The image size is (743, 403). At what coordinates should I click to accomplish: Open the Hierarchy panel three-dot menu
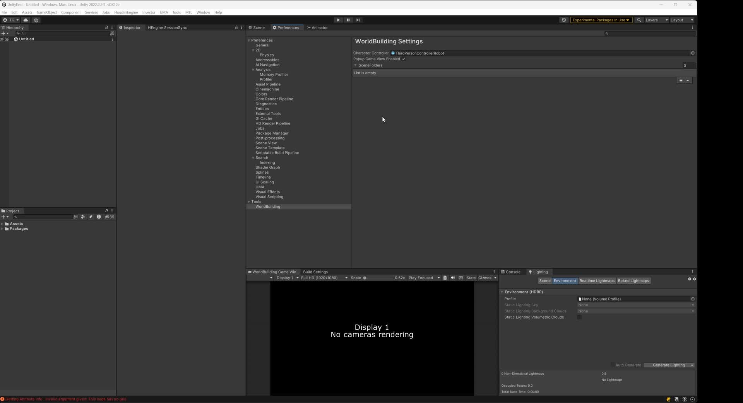112,27
